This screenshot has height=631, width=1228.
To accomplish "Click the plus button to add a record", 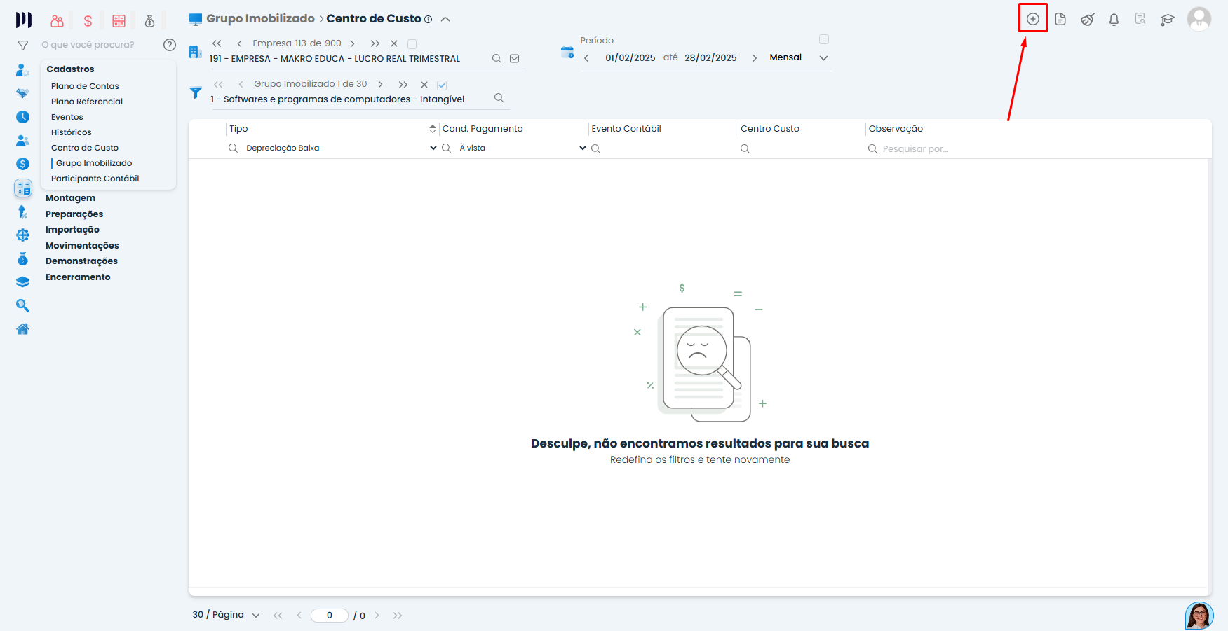I will 1032,18.
